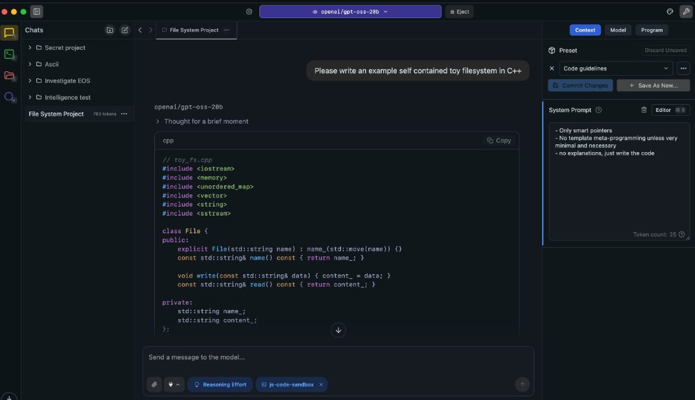Show System Prompt help tooltip icon
Viewport: 695px width, 400px height.
point(598,110)
